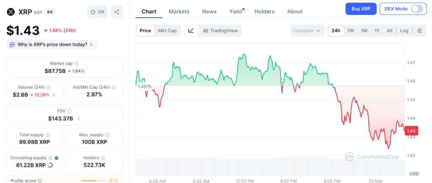Toggle the DEX Mode switch

pos(416,9)
